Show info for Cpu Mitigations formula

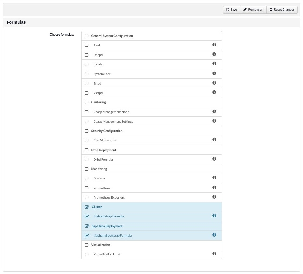click(214, 140)
